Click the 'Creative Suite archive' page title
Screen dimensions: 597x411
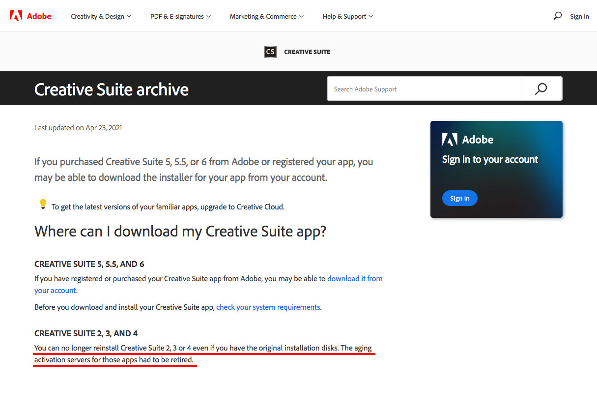[112, 89]
